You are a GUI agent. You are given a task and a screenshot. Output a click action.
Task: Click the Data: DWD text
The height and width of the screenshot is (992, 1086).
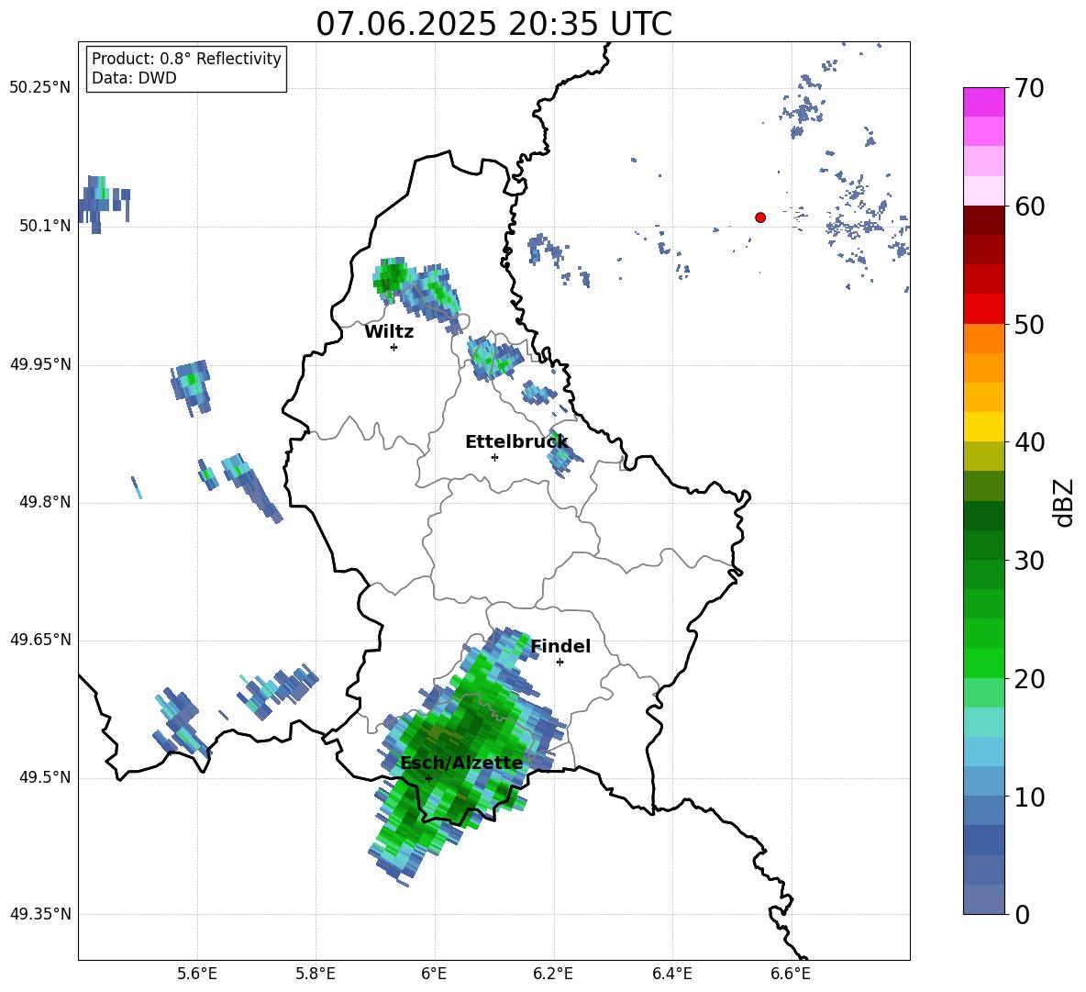(134, 78)
